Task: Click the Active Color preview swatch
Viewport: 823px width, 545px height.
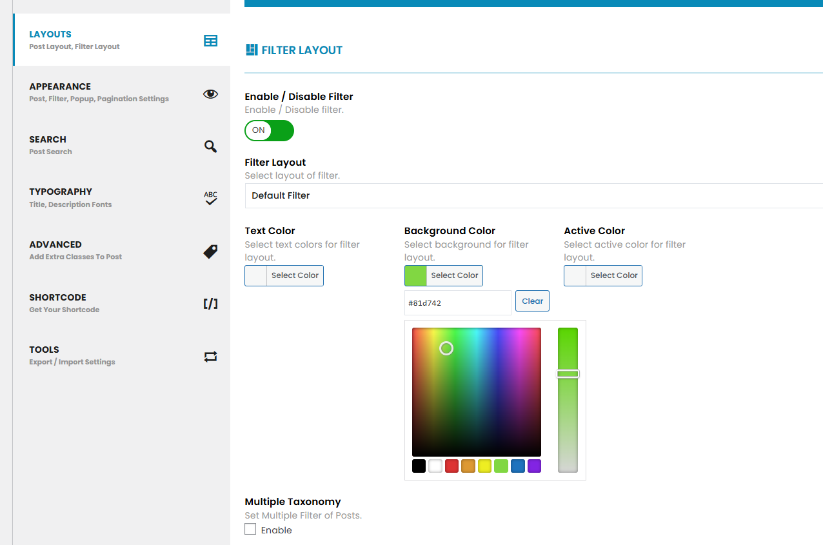Action: [x=575, y=275]
